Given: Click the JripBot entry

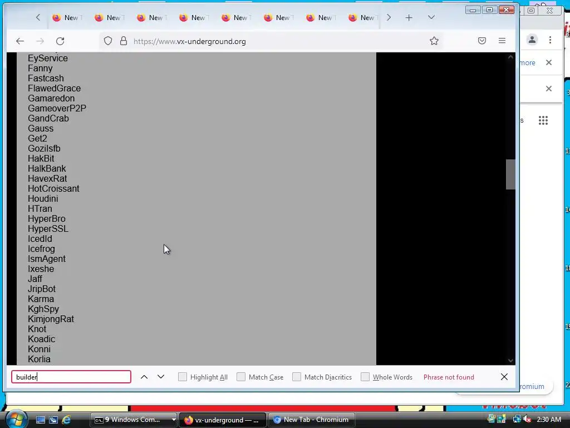Looking at the screenshot, I should click(x=42, y=289).
